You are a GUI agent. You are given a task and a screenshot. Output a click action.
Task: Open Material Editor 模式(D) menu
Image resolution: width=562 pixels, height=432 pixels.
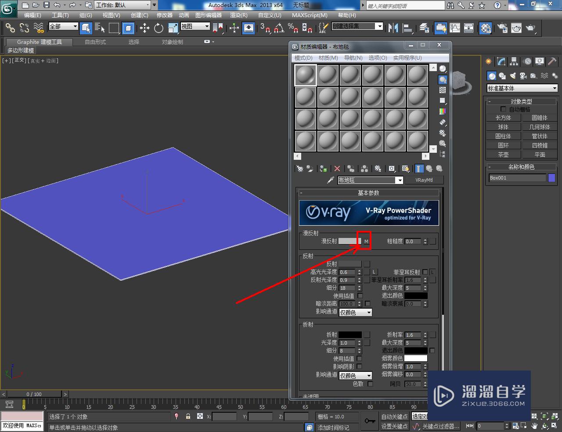tap(303, 58)
